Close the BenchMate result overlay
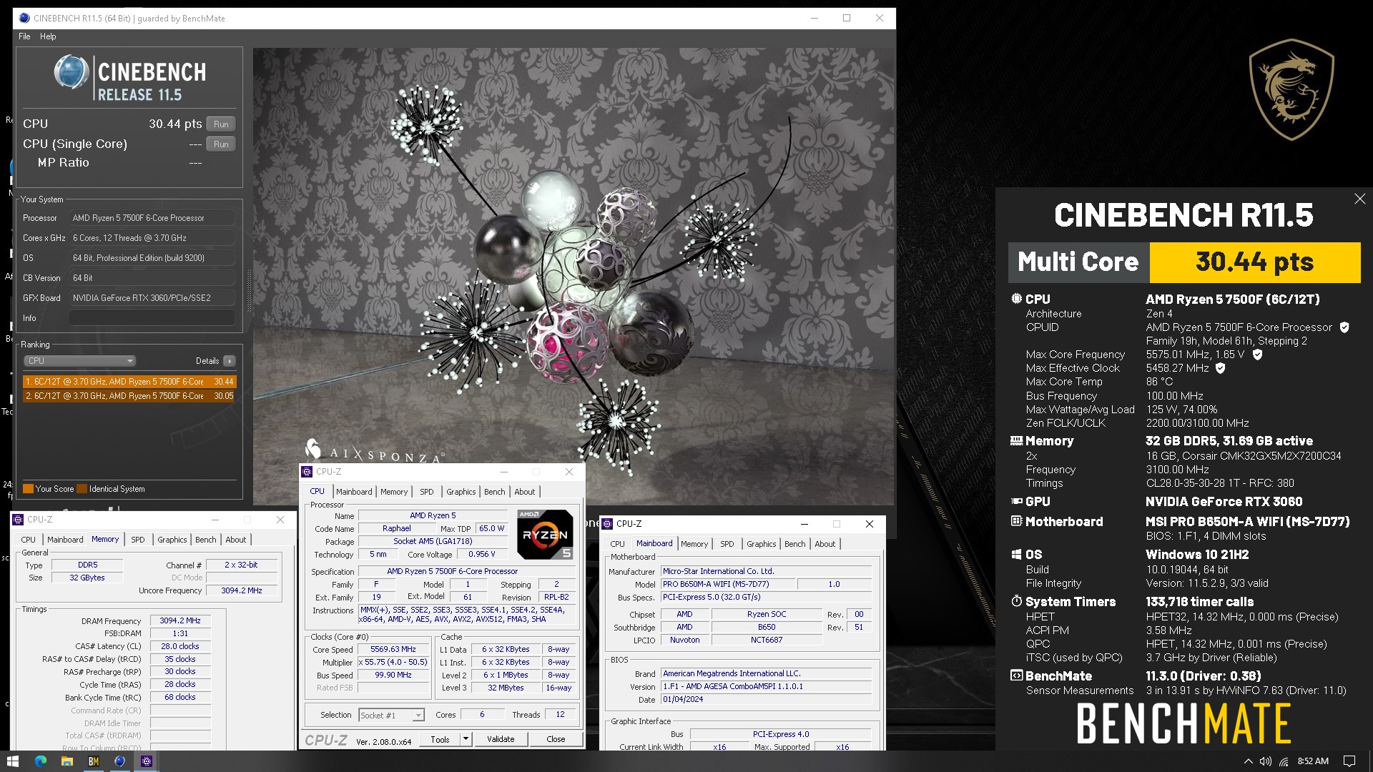 (x=1359, y=199)
